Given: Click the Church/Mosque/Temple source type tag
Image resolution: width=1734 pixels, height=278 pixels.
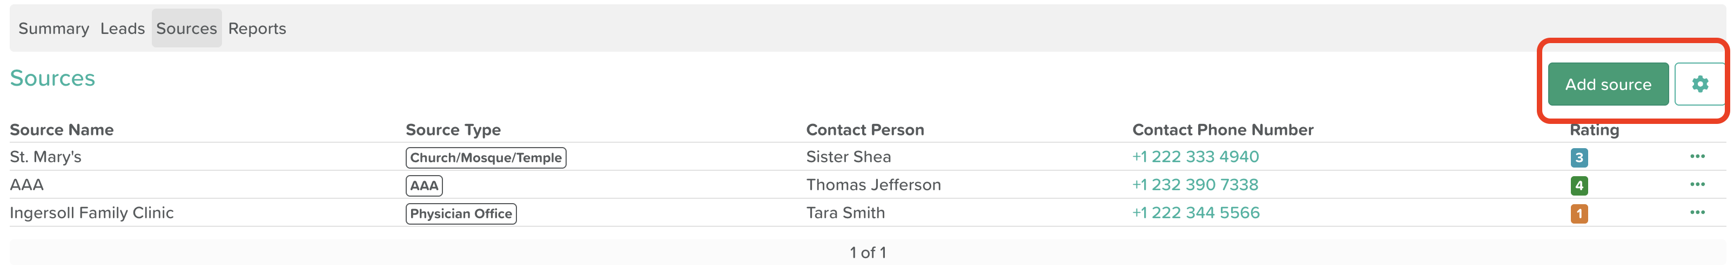Looking at the screenshot, I should [486, 158].
